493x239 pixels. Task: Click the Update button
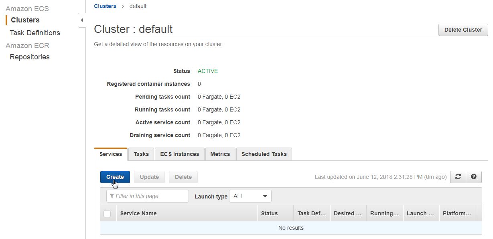(149, 177)
